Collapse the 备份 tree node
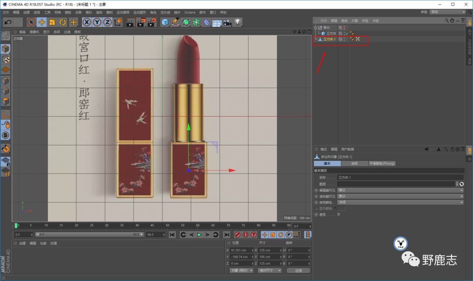Image resolution: width=473 pixels, height=281 pixels. (316, 28)
